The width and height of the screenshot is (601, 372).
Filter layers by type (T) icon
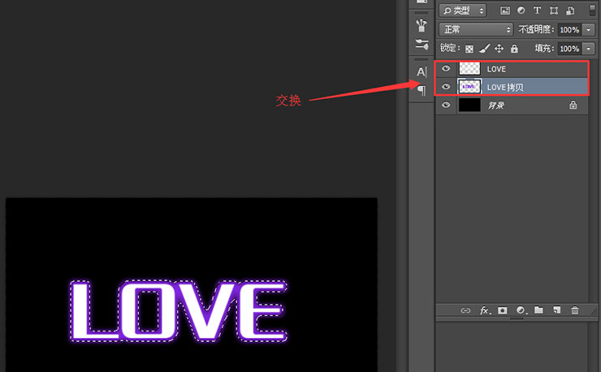tap(538, 11)
